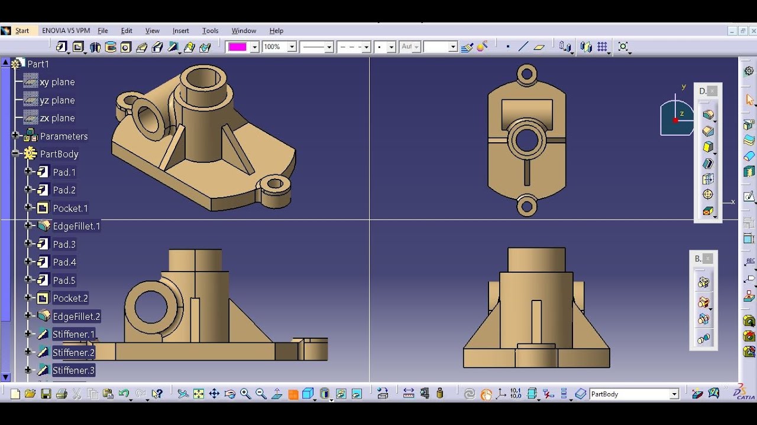Open the Tools menu

[210, 31]
